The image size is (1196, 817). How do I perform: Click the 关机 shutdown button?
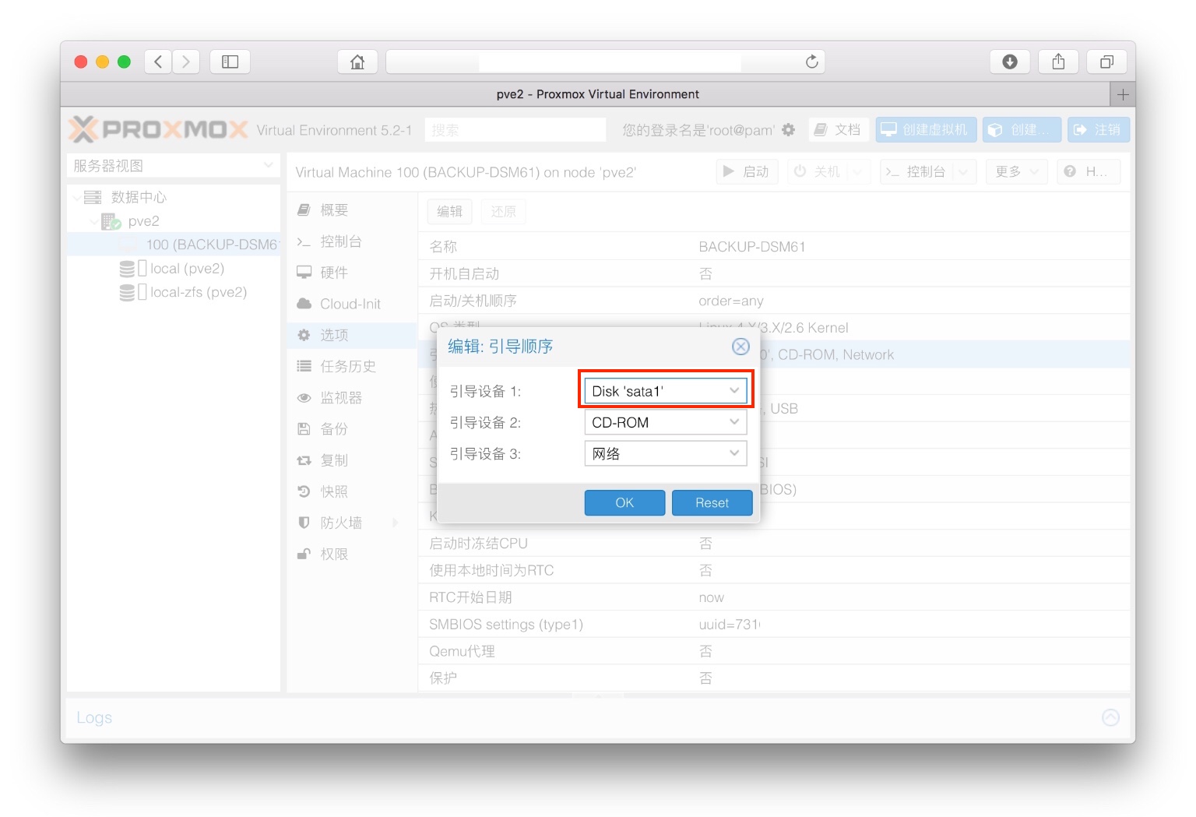[818, 171]
